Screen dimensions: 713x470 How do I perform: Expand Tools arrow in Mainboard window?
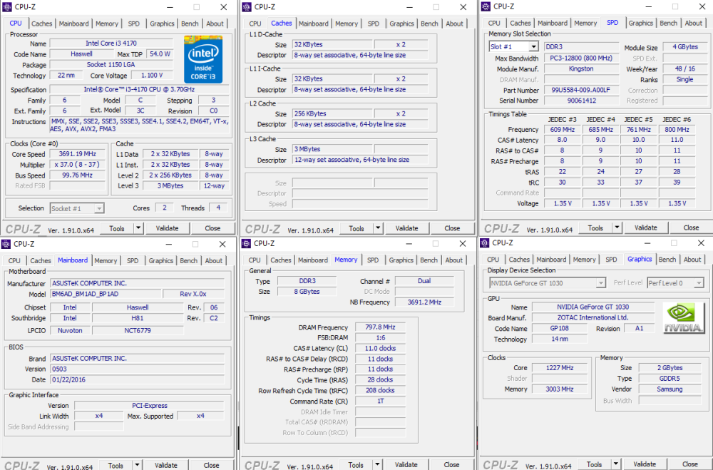coord(137,465)
